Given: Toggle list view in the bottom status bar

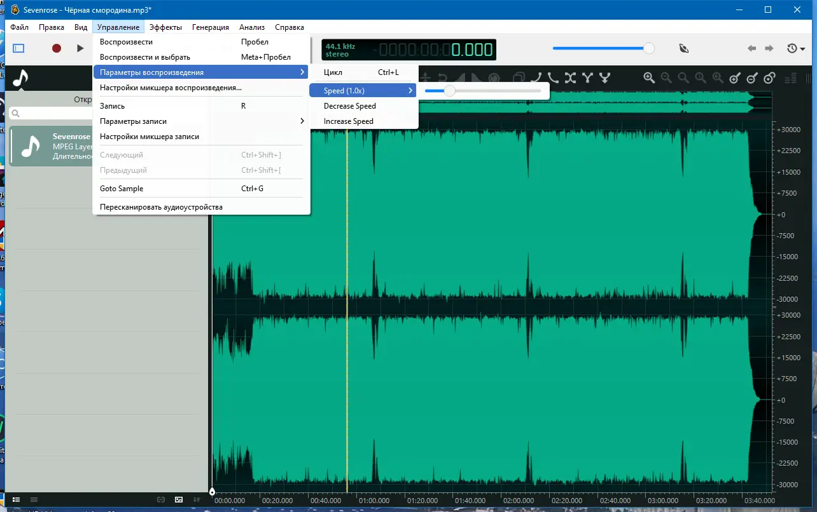Looking at the screenshot, I should [x=17, y=500].
